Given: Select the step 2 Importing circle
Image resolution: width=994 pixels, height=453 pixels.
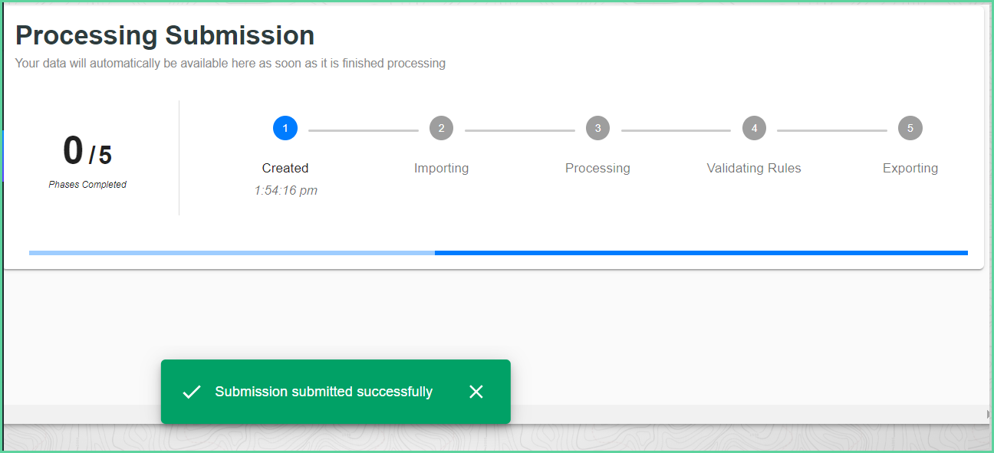Looking at the screenshot, I should click(441, 128).
